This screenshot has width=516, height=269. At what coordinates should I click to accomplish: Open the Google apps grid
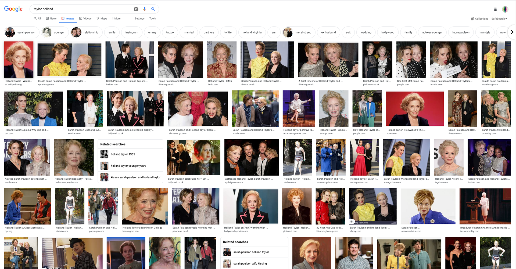pyautogui.click(x=495, y=9)
